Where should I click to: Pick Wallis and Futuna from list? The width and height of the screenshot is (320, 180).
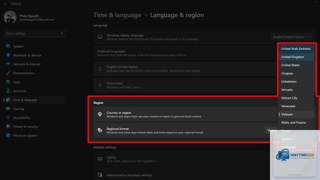click(296, 122)
